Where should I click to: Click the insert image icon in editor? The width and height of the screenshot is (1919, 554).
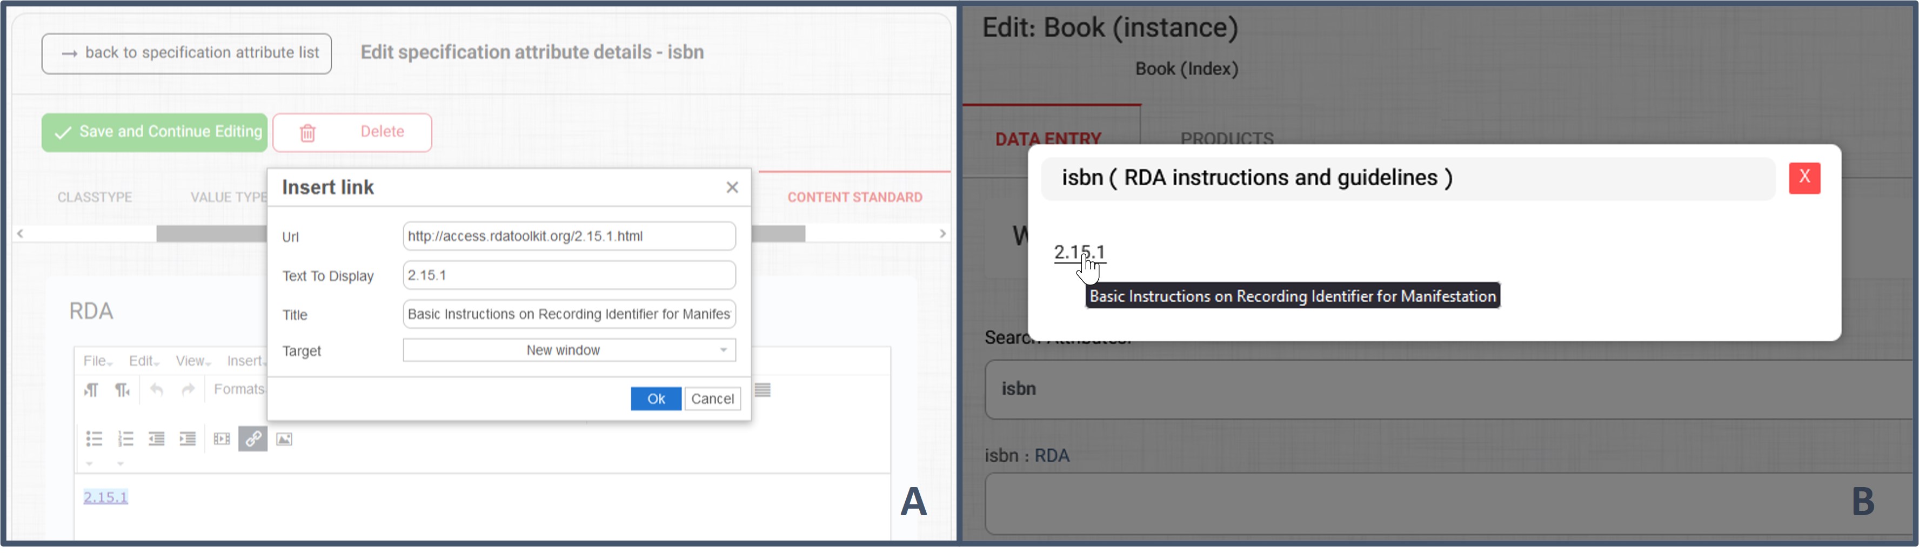pos(285,440)
